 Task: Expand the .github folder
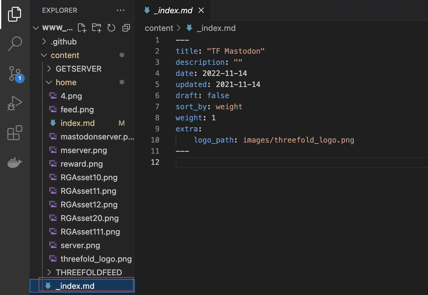pos(64,42)
